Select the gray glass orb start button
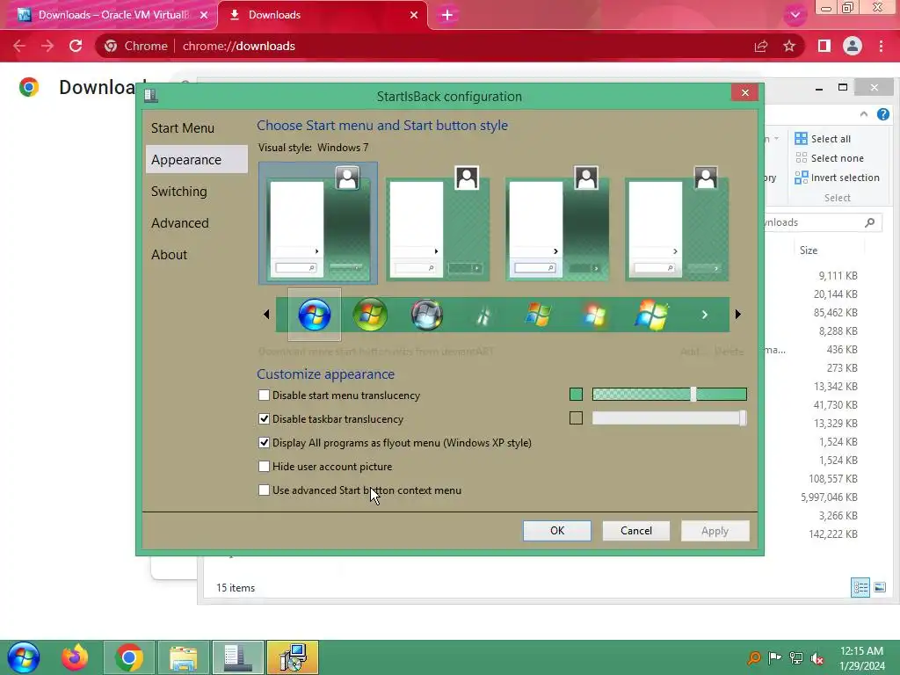This screenshot has height=675, width=900. pyautogui.click(x=426, y=315)
